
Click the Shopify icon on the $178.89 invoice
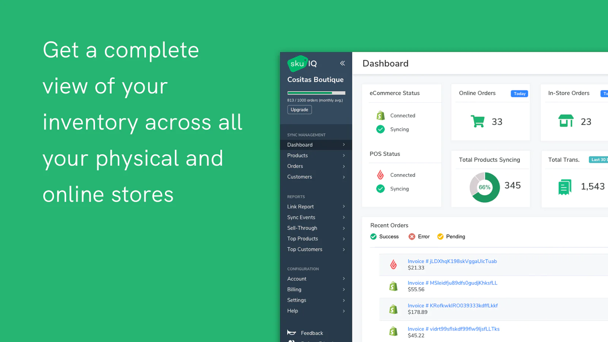point(393,309)
